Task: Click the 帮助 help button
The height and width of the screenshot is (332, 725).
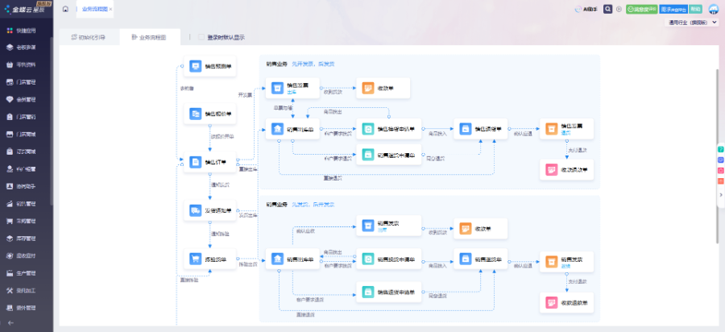Action: click(x=695, y=9)
